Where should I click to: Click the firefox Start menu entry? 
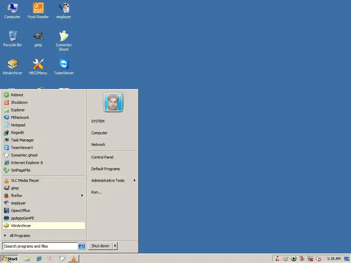[44, 196]
